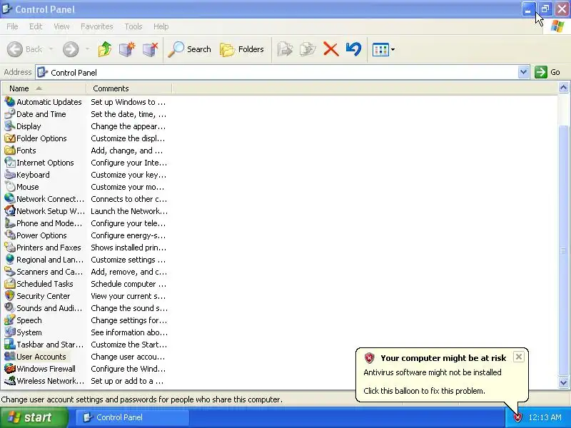Open the Views dropdown button

coord(383,49)
